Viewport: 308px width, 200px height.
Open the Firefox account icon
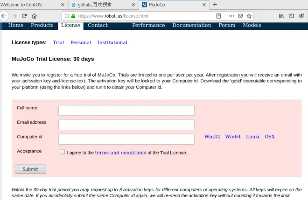click(301, 16)
